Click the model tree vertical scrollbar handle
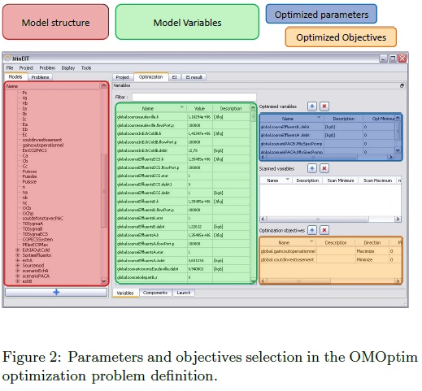 (x=104, y=191)
